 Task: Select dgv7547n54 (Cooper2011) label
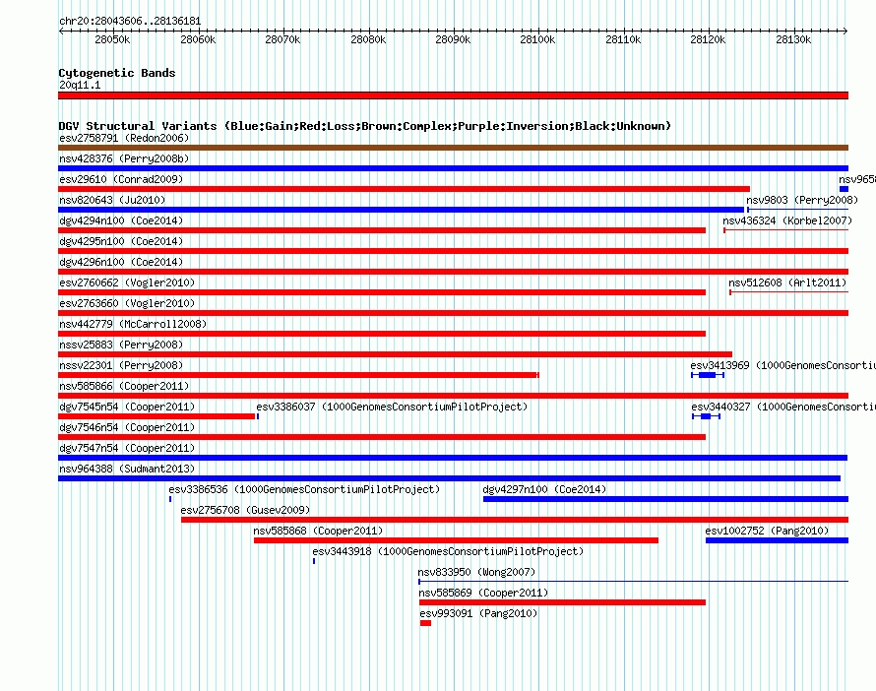click(x=127, y=448)
